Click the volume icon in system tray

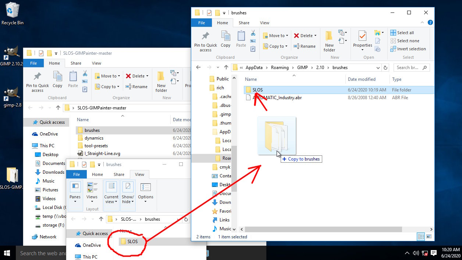(x=416, y=253)
